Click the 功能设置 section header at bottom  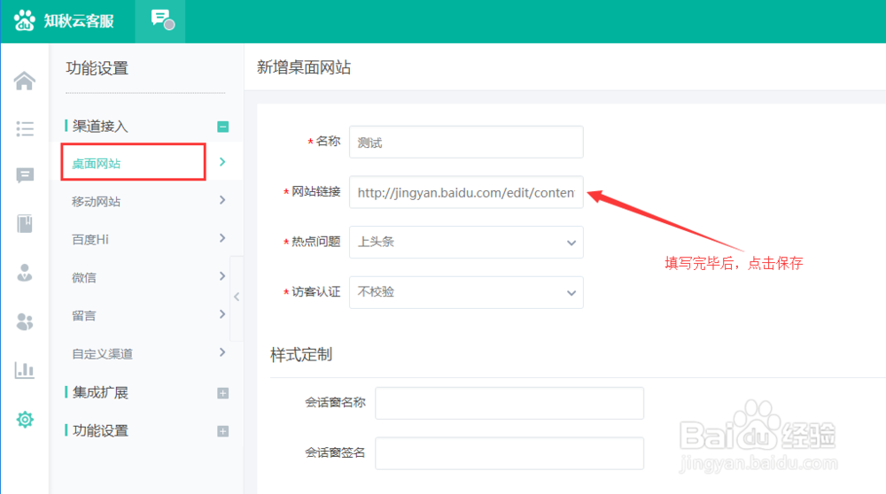point(99,431)
